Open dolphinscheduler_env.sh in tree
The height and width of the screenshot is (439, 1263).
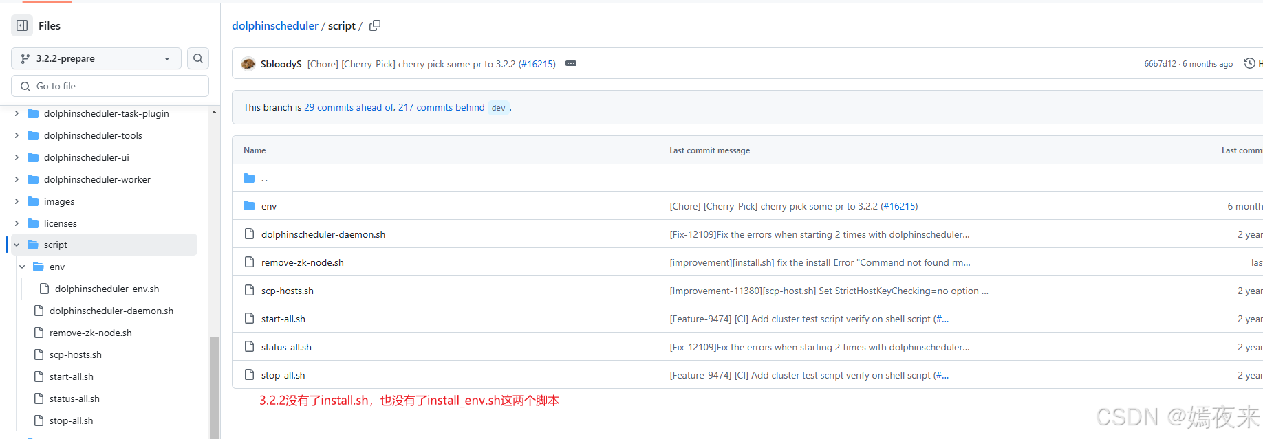click(x=107, y=289)
